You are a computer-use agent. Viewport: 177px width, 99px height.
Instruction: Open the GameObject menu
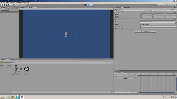tap(12, 2)
